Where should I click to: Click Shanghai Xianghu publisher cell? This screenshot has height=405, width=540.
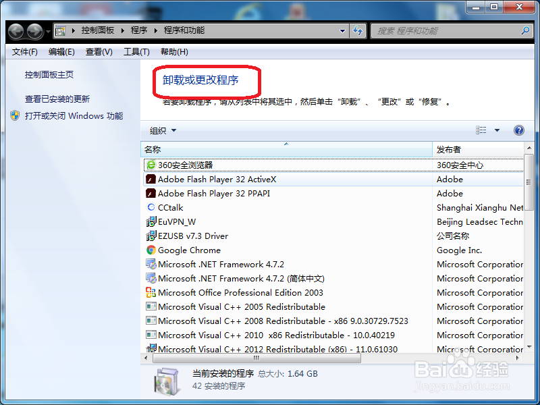(x=480, y=208)
